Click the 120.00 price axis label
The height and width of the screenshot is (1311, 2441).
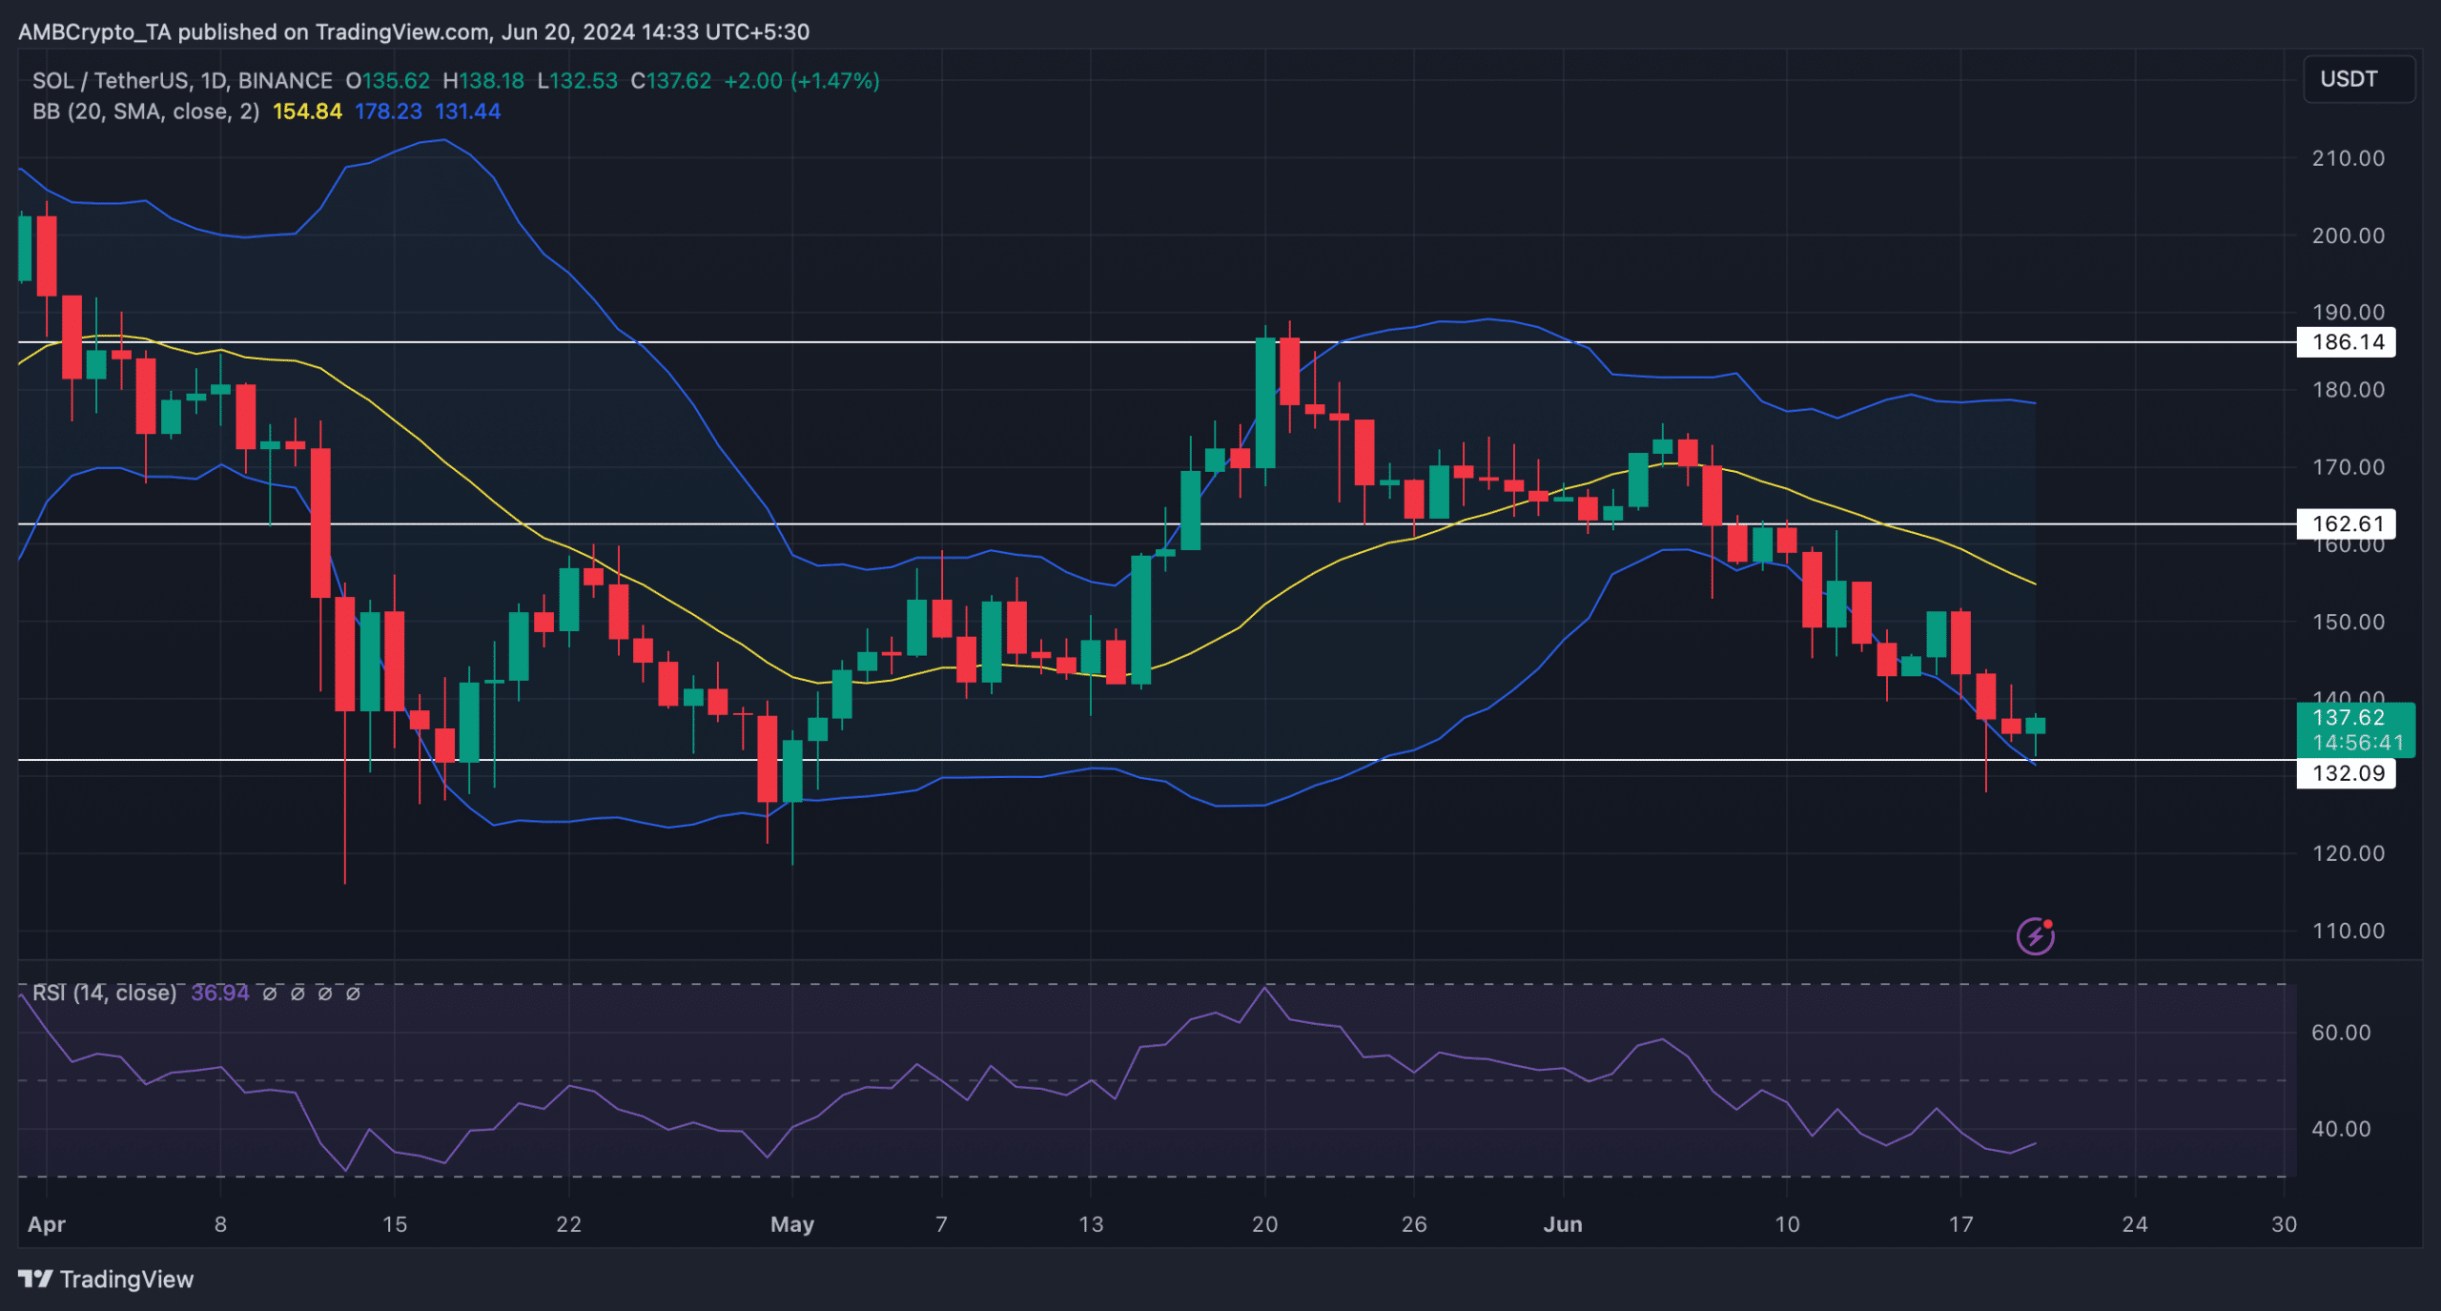(2348, 853)
